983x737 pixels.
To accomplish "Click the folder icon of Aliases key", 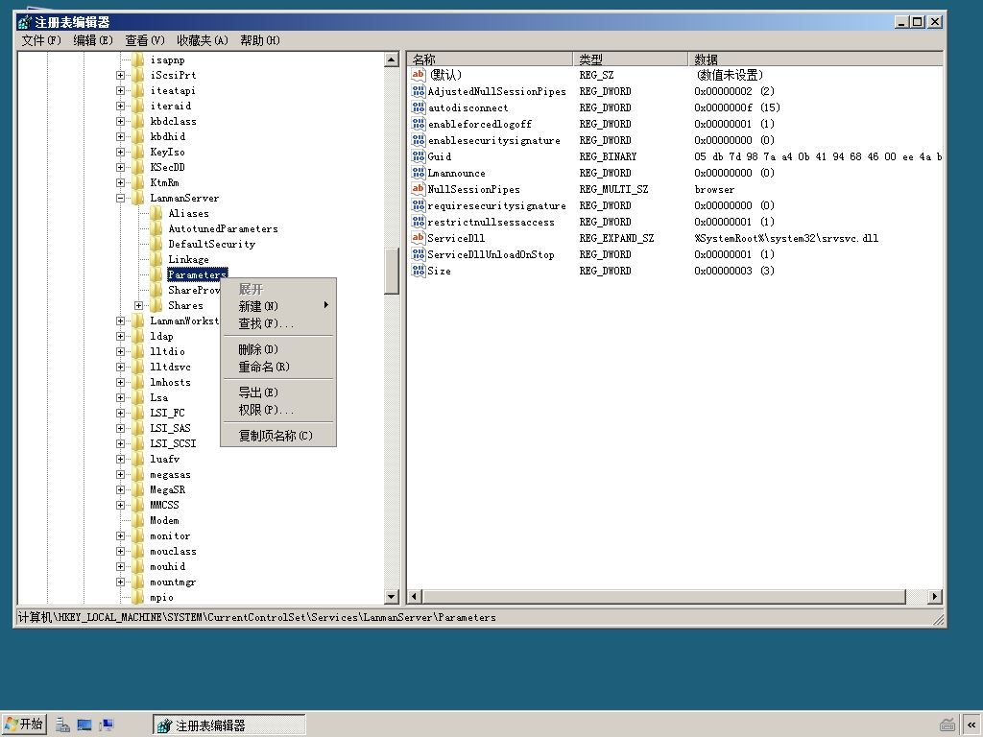I will 156,214.
